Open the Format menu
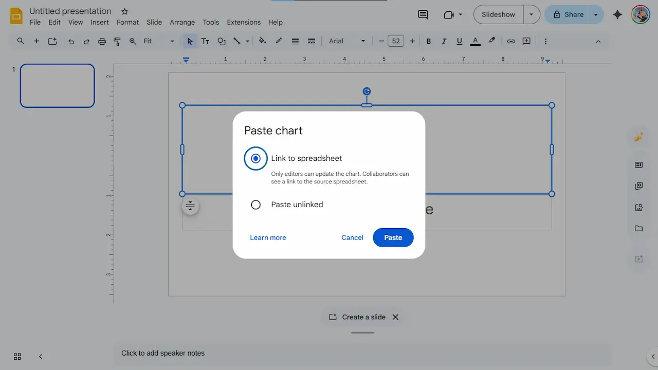Viewport: 658px width, 370px height. tap(127, 22)
